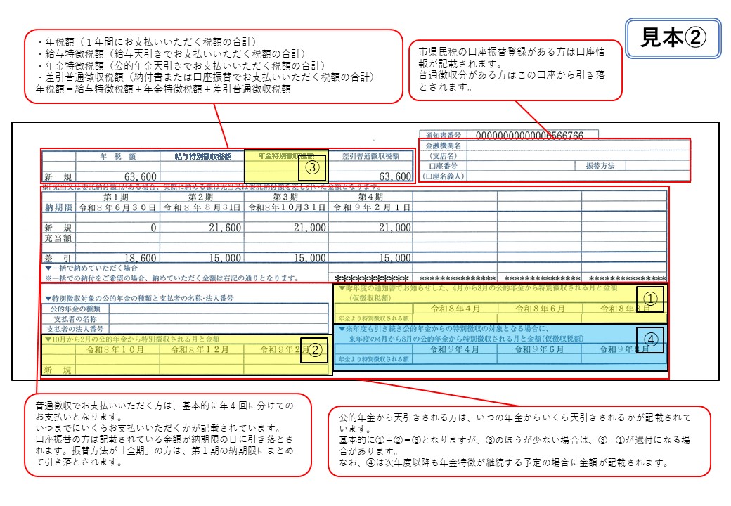
Task: Click the 充当額 row label
Action: click(x=58, y=238)
